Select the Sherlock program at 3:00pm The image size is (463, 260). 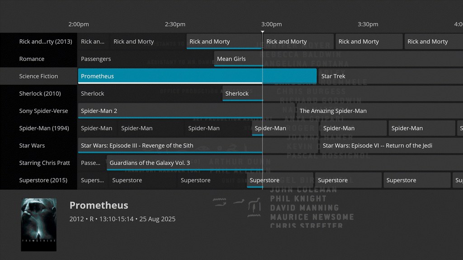point(242,93)
